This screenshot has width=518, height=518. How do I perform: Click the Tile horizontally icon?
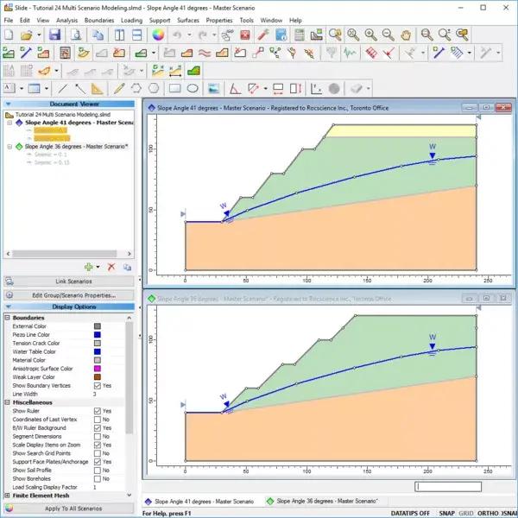[136, 35]
